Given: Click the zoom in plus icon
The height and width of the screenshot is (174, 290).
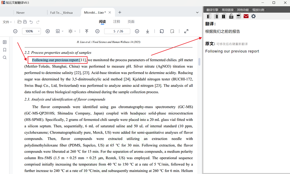Looking at the screenshot, I should (x=47, y=31).
